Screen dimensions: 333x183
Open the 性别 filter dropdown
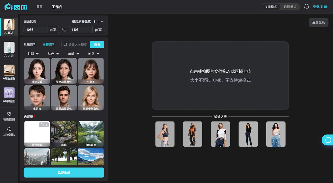pyautogui.click(x=33, y=54)
